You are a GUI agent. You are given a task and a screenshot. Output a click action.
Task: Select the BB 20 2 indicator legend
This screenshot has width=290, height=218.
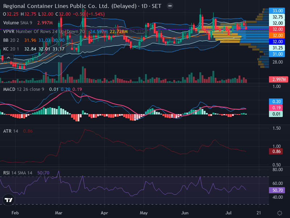point(11,40)
